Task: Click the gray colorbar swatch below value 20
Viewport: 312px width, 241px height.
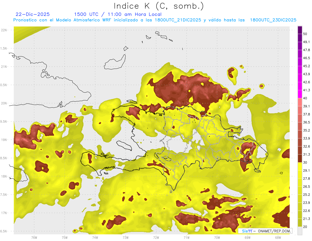Action: [x=300, y=231]
